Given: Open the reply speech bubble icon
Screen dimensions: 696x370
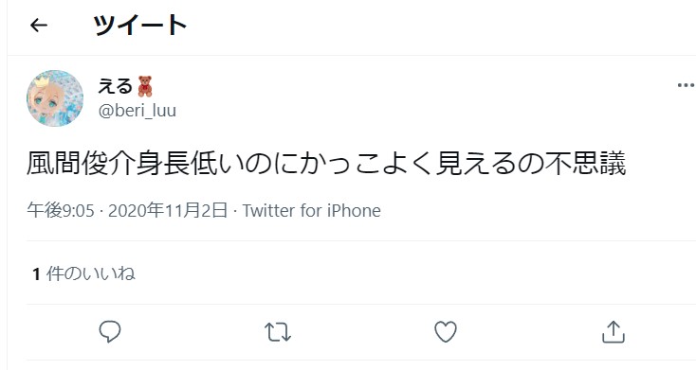Looking at the screenshot, I should point(110,331).
